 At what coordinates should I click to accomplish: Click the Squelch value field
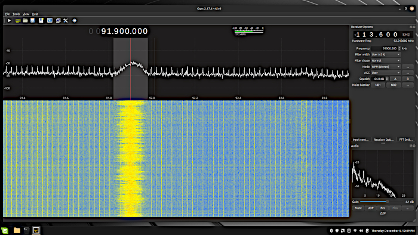[378, 79]
